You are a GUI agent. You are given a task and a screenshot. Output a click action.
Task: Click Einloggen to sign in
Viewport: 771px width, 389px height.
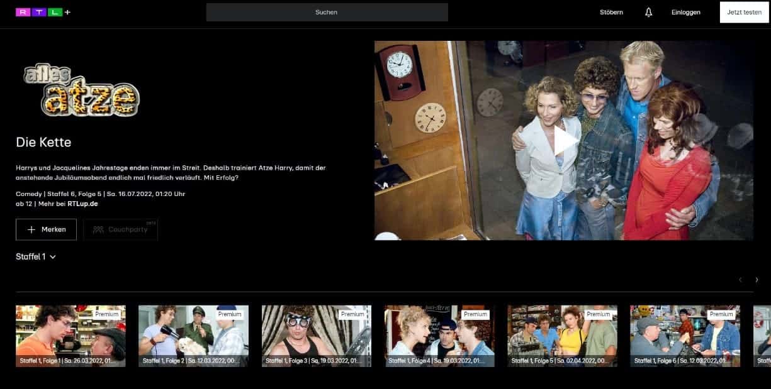686,12
